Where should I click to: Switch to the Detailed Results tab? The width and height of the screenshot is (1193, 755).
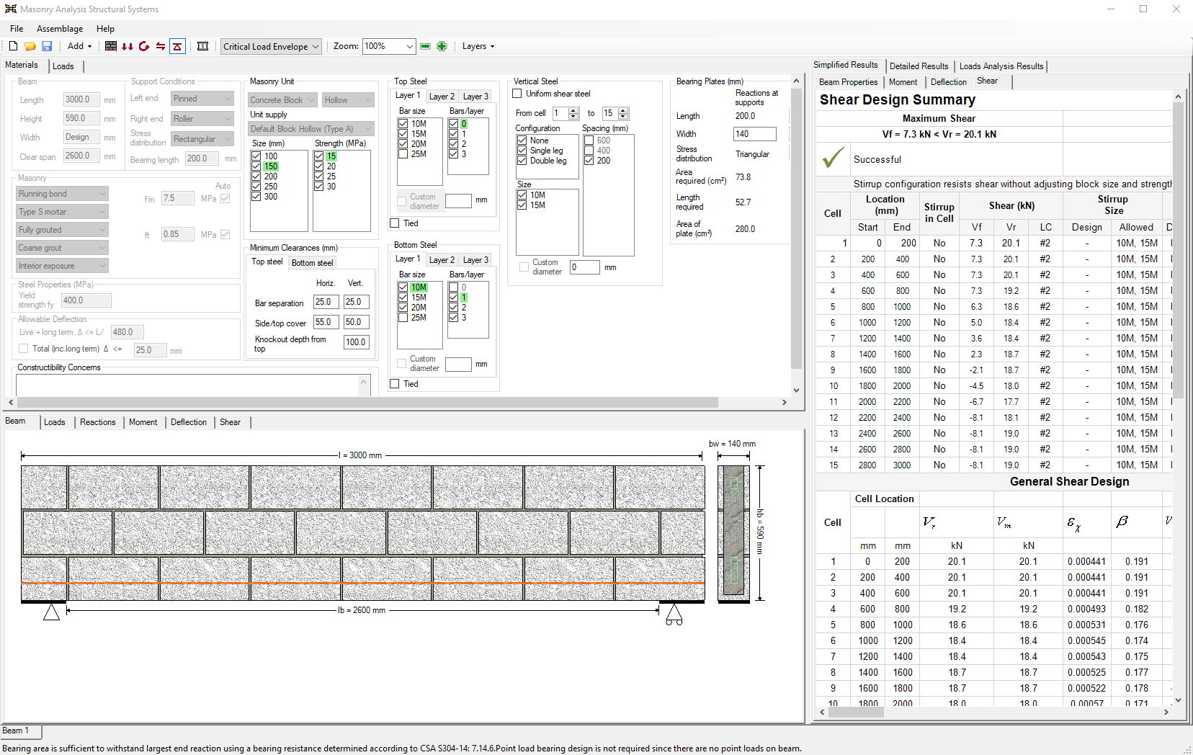click(919, 66)
